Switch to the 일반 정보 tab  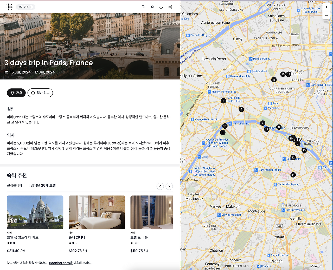(40, 93)
